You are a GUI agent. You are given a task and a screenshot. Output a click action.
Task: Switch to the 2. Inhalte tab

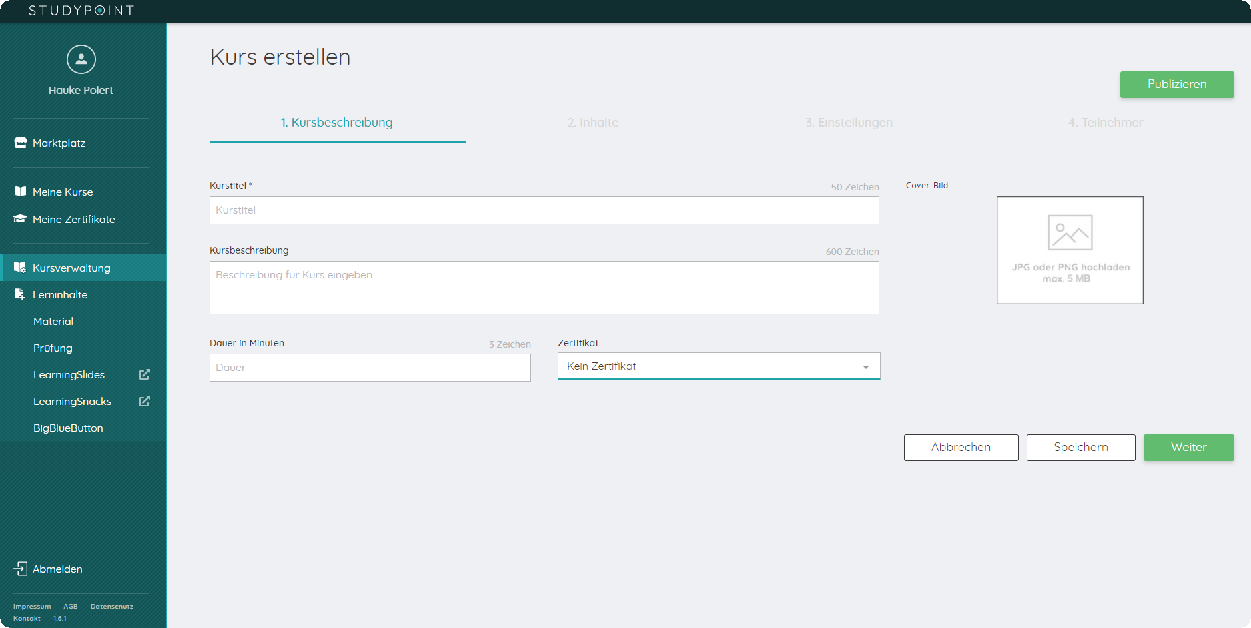pyautogui.click(x=592, y=123)
